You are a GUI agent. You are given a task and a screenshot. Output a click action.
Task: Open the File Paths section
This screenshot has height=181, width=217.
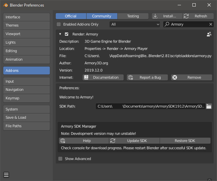tap(27, 126)
